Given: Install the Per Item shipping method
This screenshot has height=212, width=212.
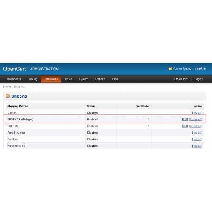Looking at the screenshot, I should pos(197,139).
